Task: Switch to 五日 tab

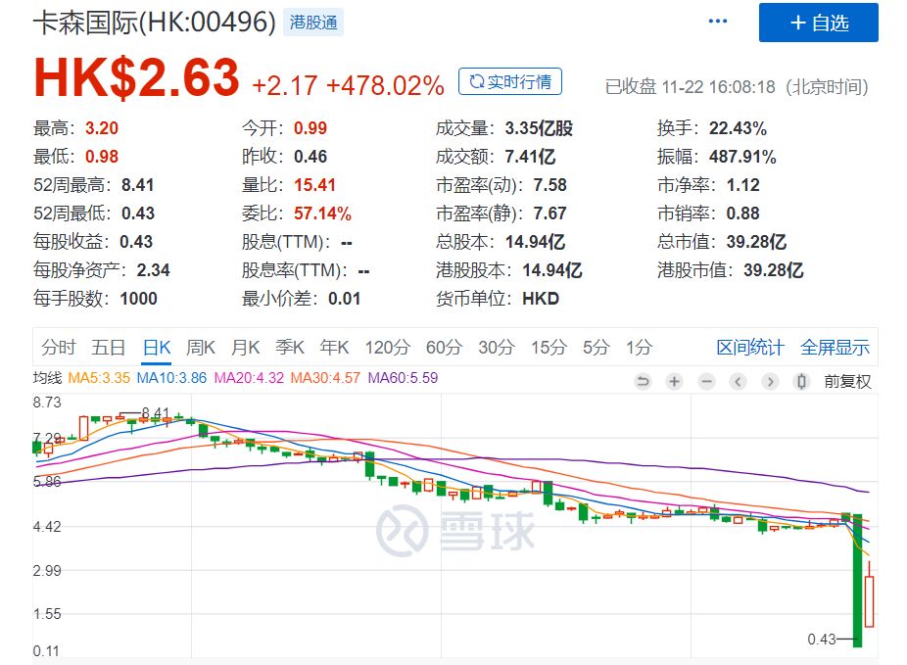Action: tap(108, 348)
